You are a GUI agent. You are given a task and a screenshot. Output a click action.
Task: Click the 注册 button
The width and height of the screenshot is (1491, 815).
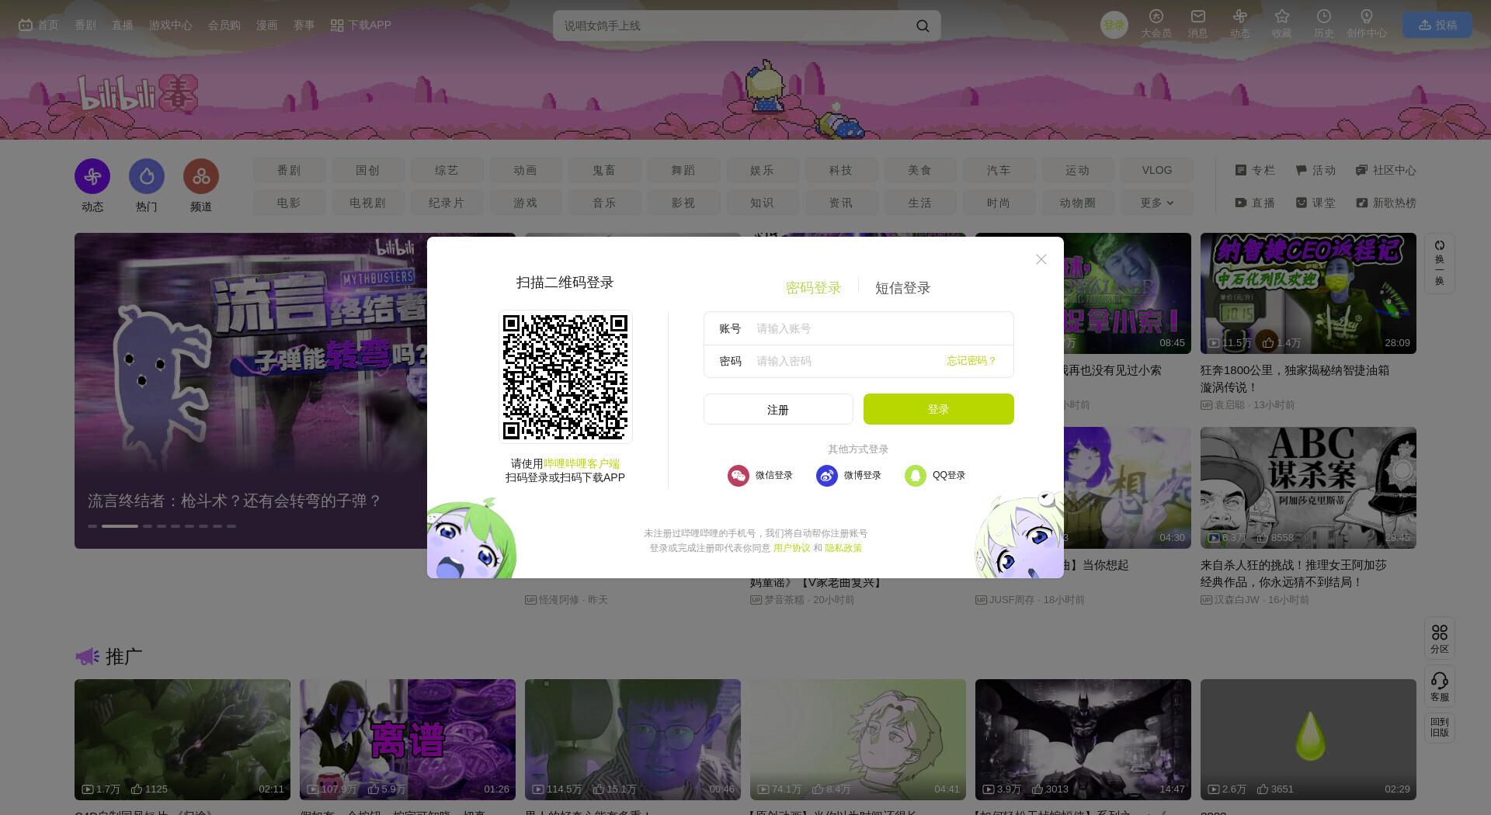(778, 409)
